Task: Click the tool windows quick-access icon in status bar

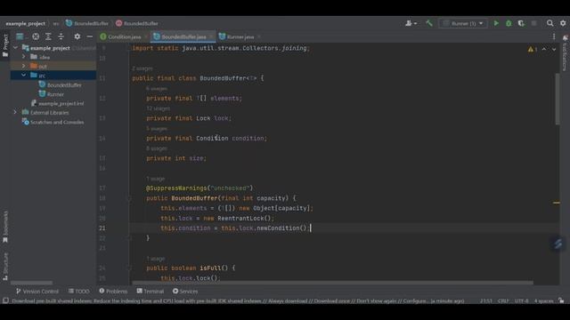Action: [x=5, y=300]
